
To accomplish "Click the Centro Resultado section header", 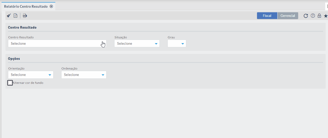I will click(22, 27).
